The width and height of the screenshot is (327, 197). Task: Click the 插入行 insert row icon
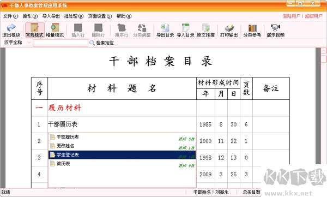(78, 31)
